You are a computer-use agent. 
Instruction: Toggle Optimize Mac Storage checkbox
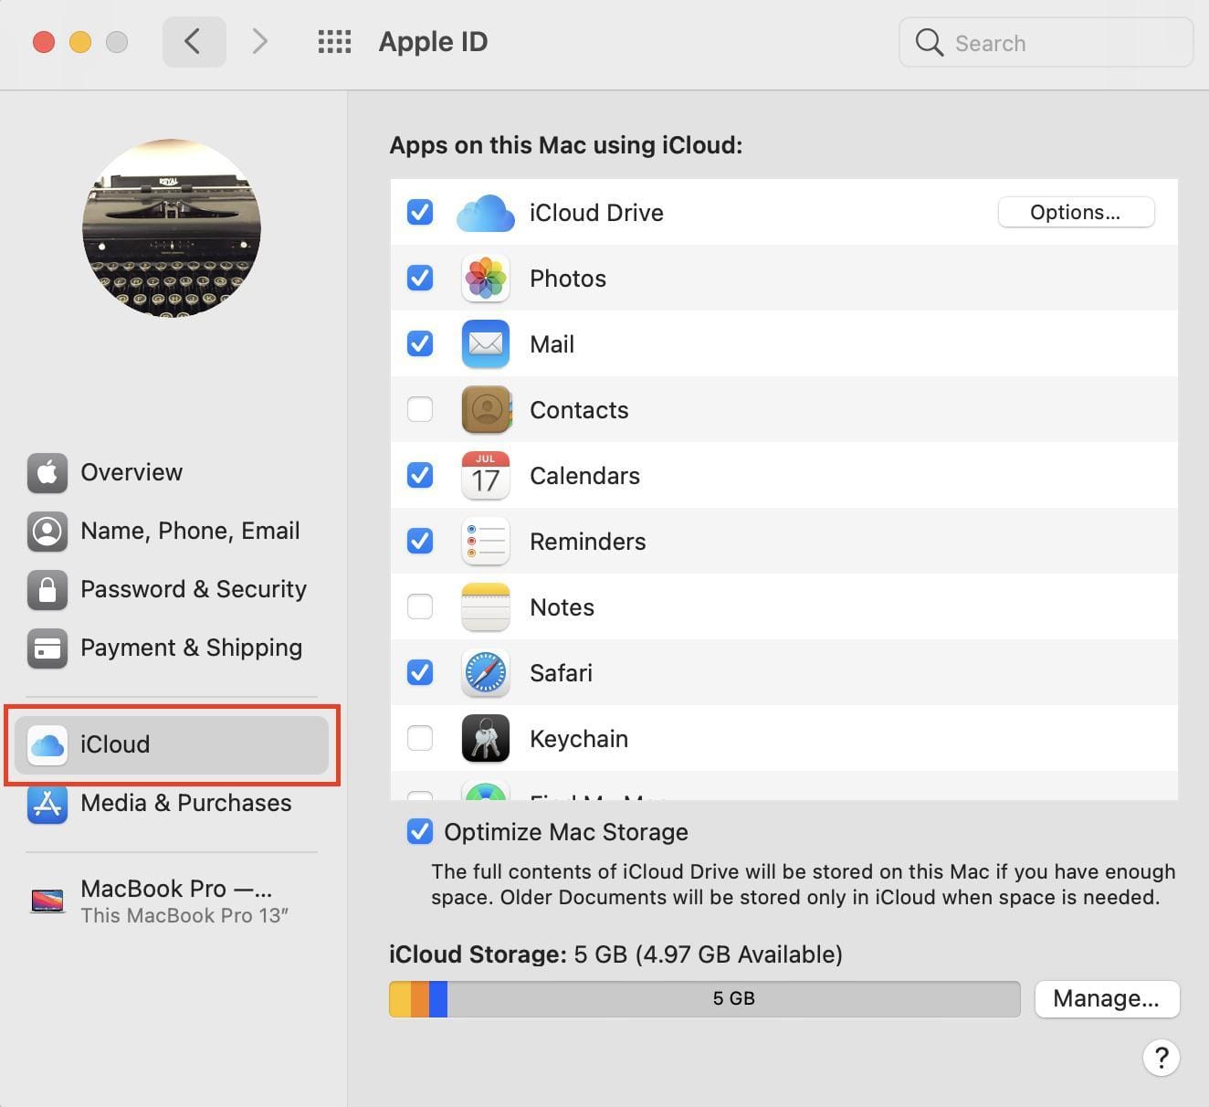pos(420,831)
